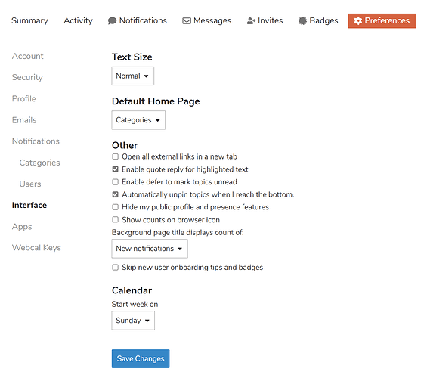
Task: Check Hide my public profile and presence features
Action: [115, 207]
